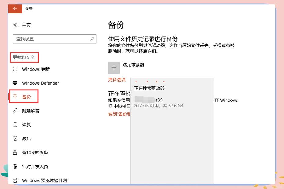Click the Windows 预览体验计划 cat icon
The image size is (284, 189).
click(x=15, y=180)
